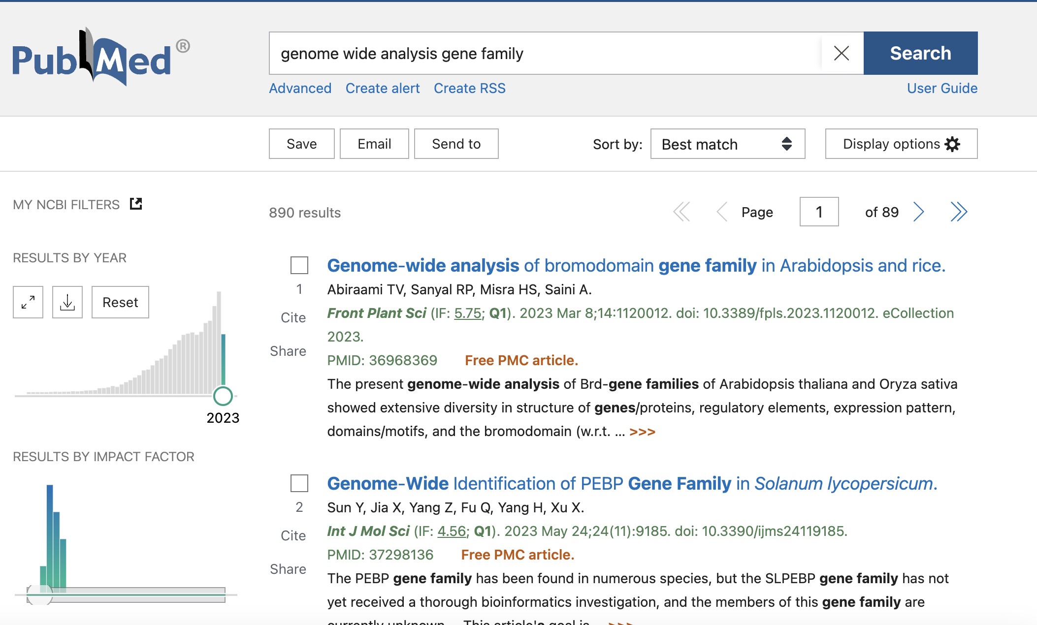Click the impact factor range slider handle

39,594
